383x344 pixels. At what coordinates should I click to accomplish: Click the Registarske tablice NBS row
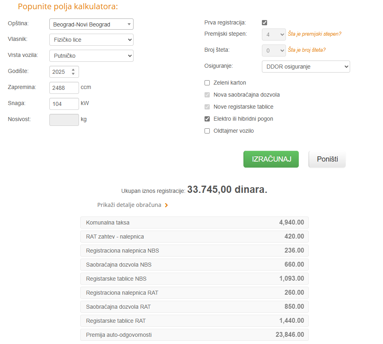click(x=195, y=279)
